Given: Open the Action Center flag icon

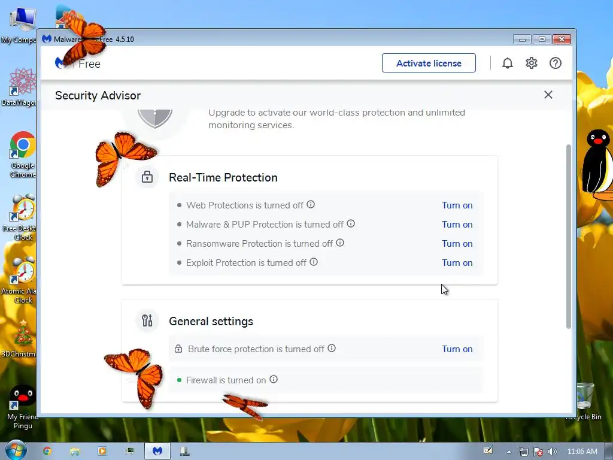Looking at the screenshot, I should click(538, 452).
